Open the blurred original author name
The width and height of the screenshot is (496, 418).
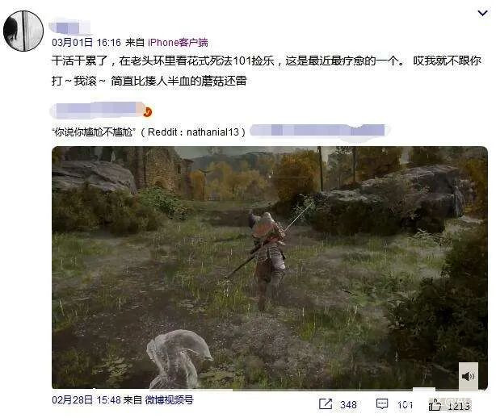pos(96,109)
